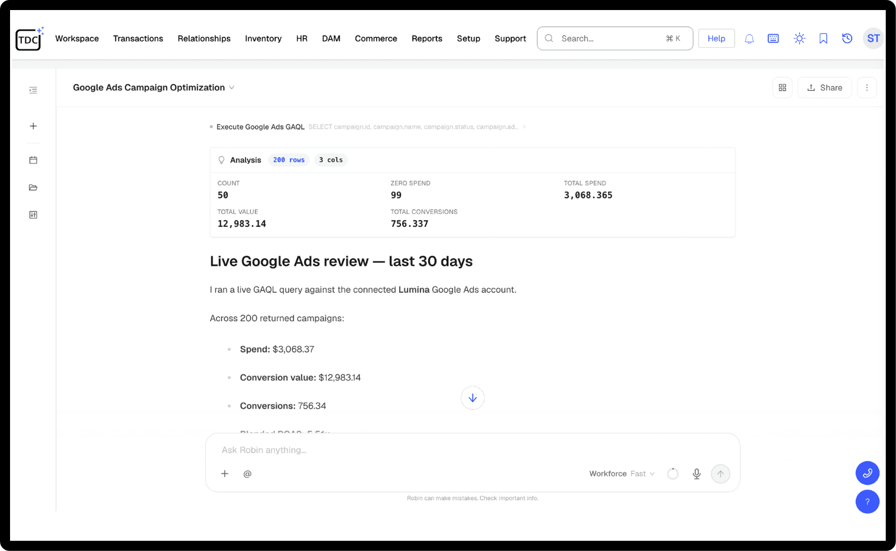896x551 pixels.
Task: Click the ZERO SPEND value 99
Action: click(396, 195)
